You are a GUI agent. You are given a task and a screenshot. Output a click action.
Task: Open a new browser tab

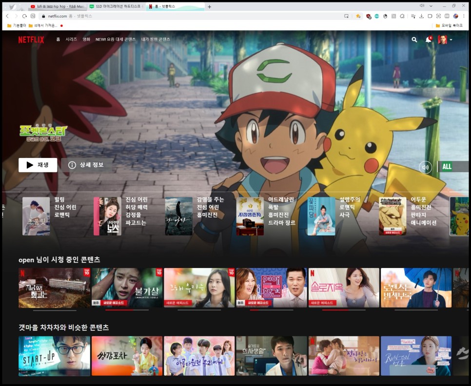pos(209,7)
